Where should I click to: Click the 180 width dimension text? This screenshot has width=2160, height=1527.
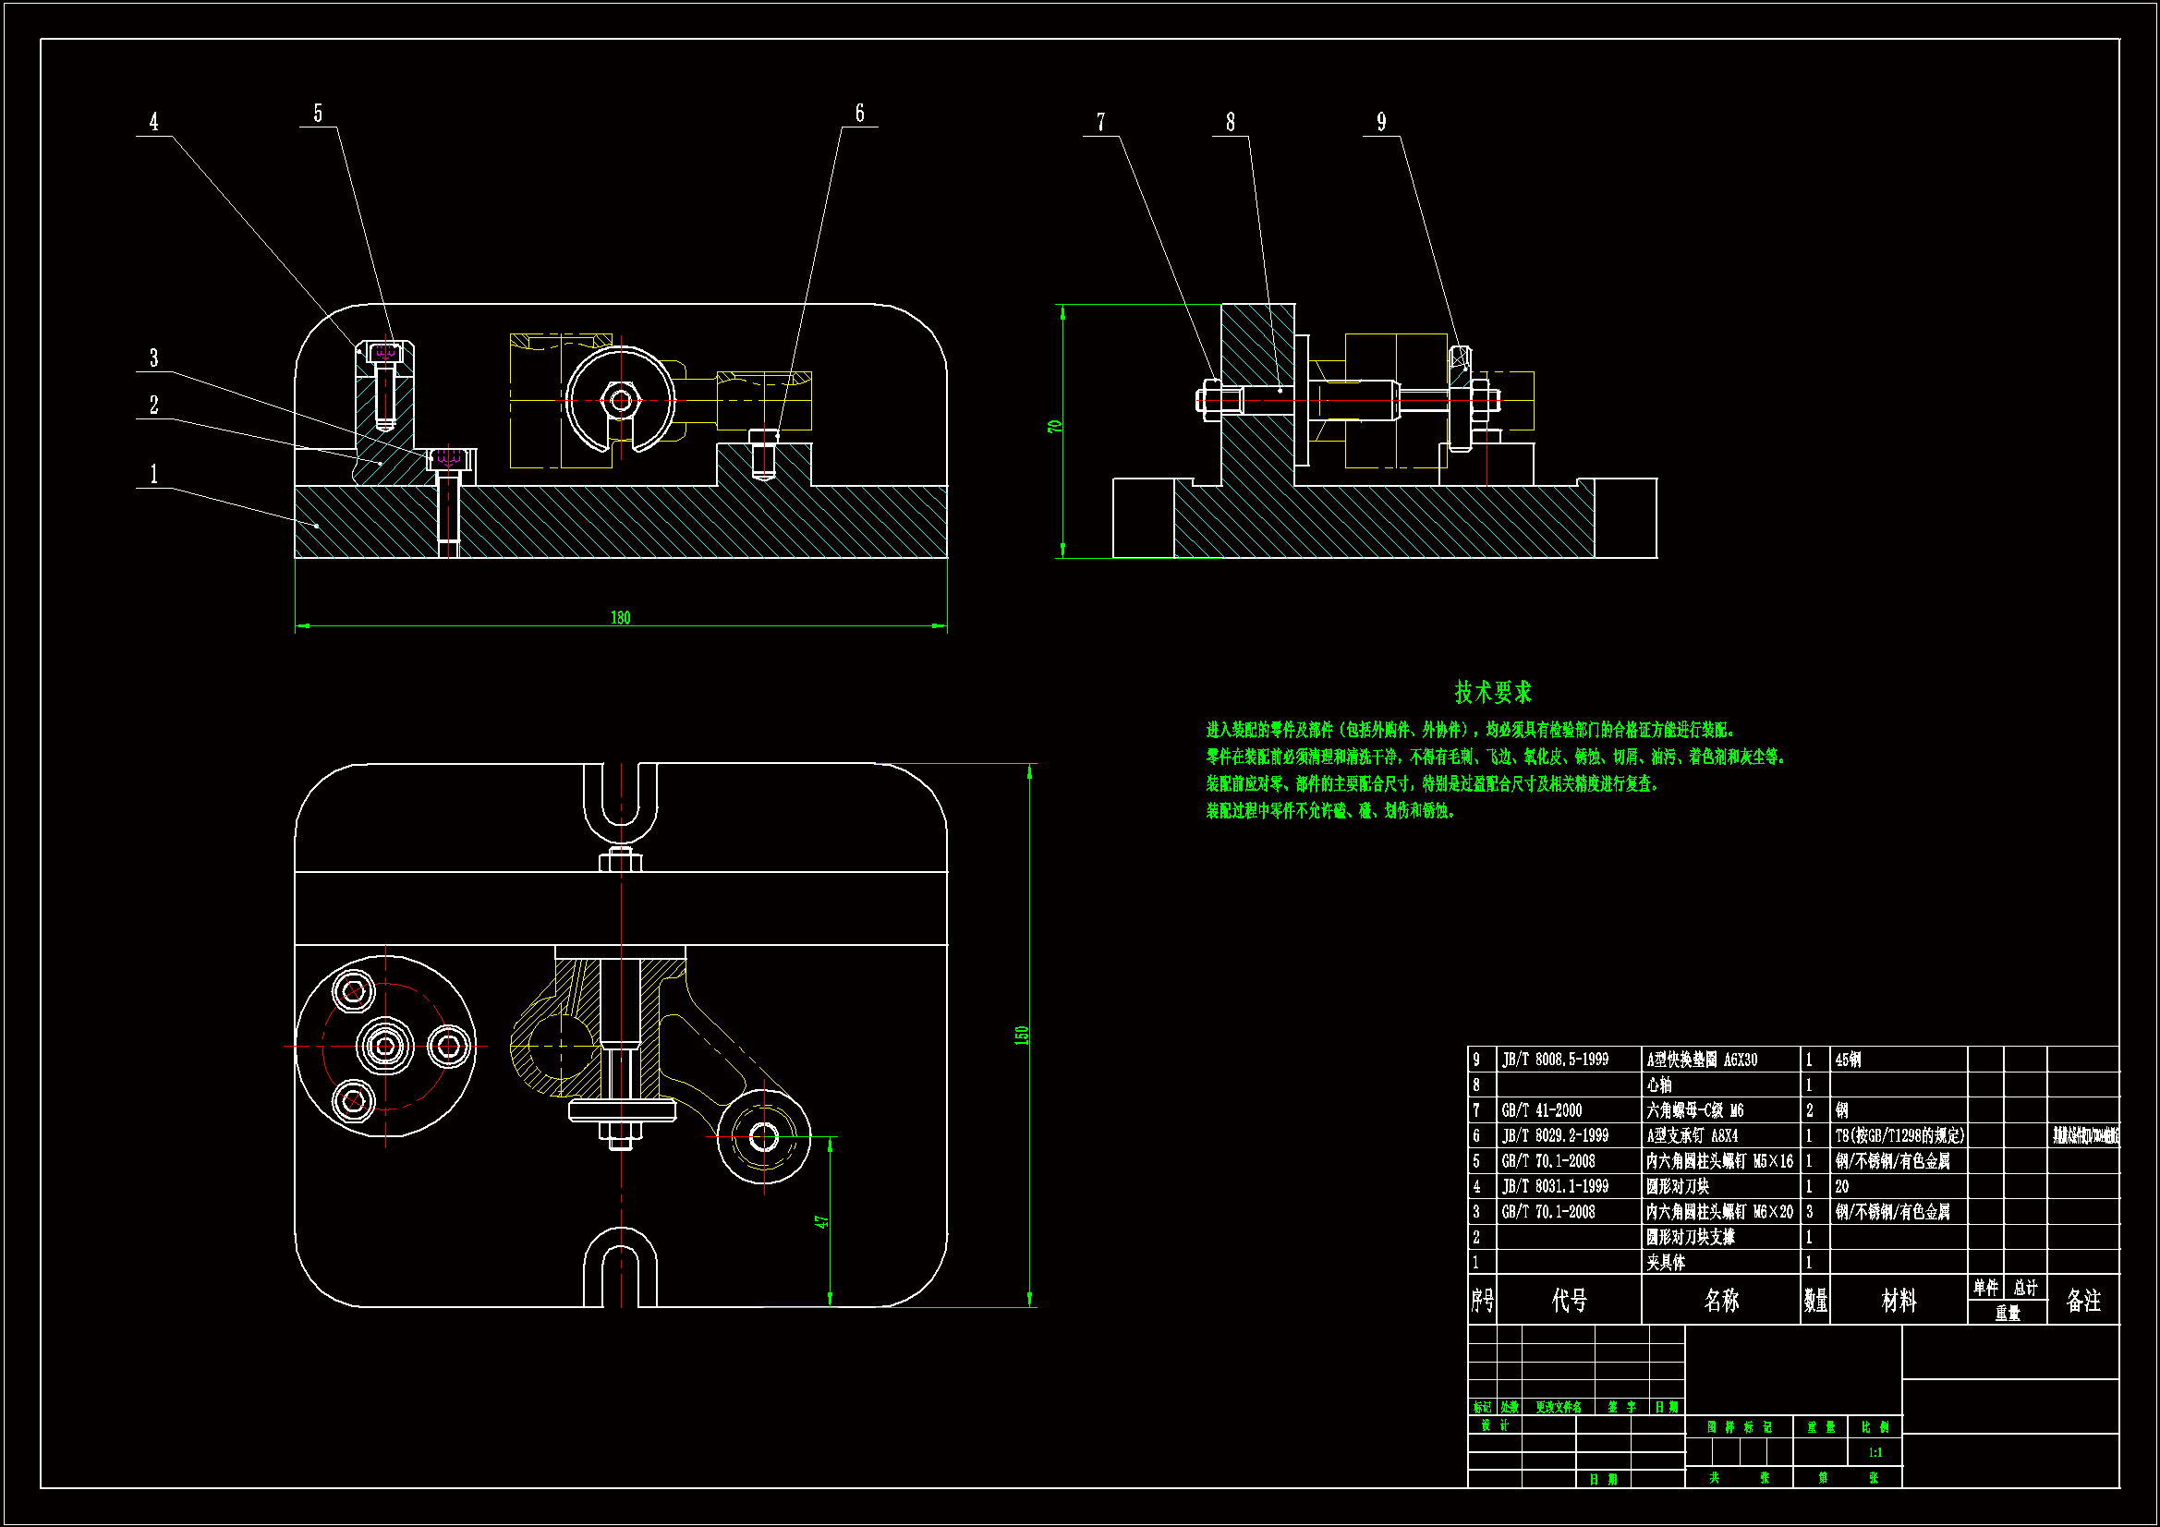620,618
